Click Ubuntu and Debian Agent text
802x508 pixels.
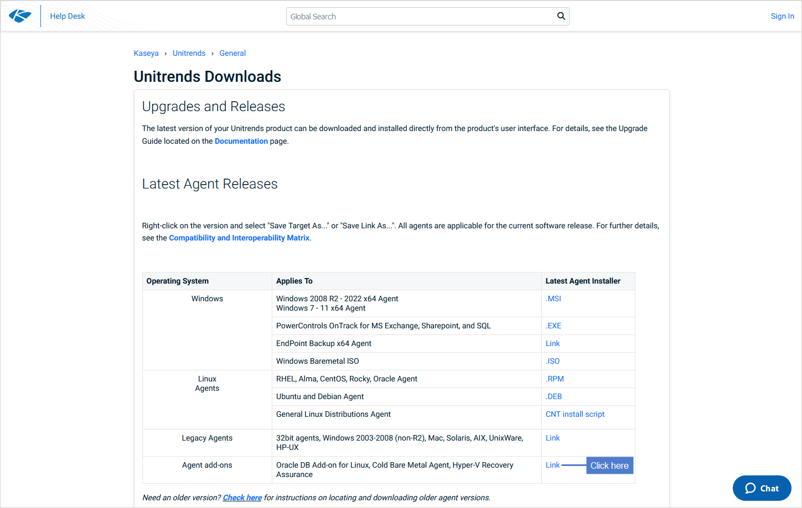(x=320, y=396)
